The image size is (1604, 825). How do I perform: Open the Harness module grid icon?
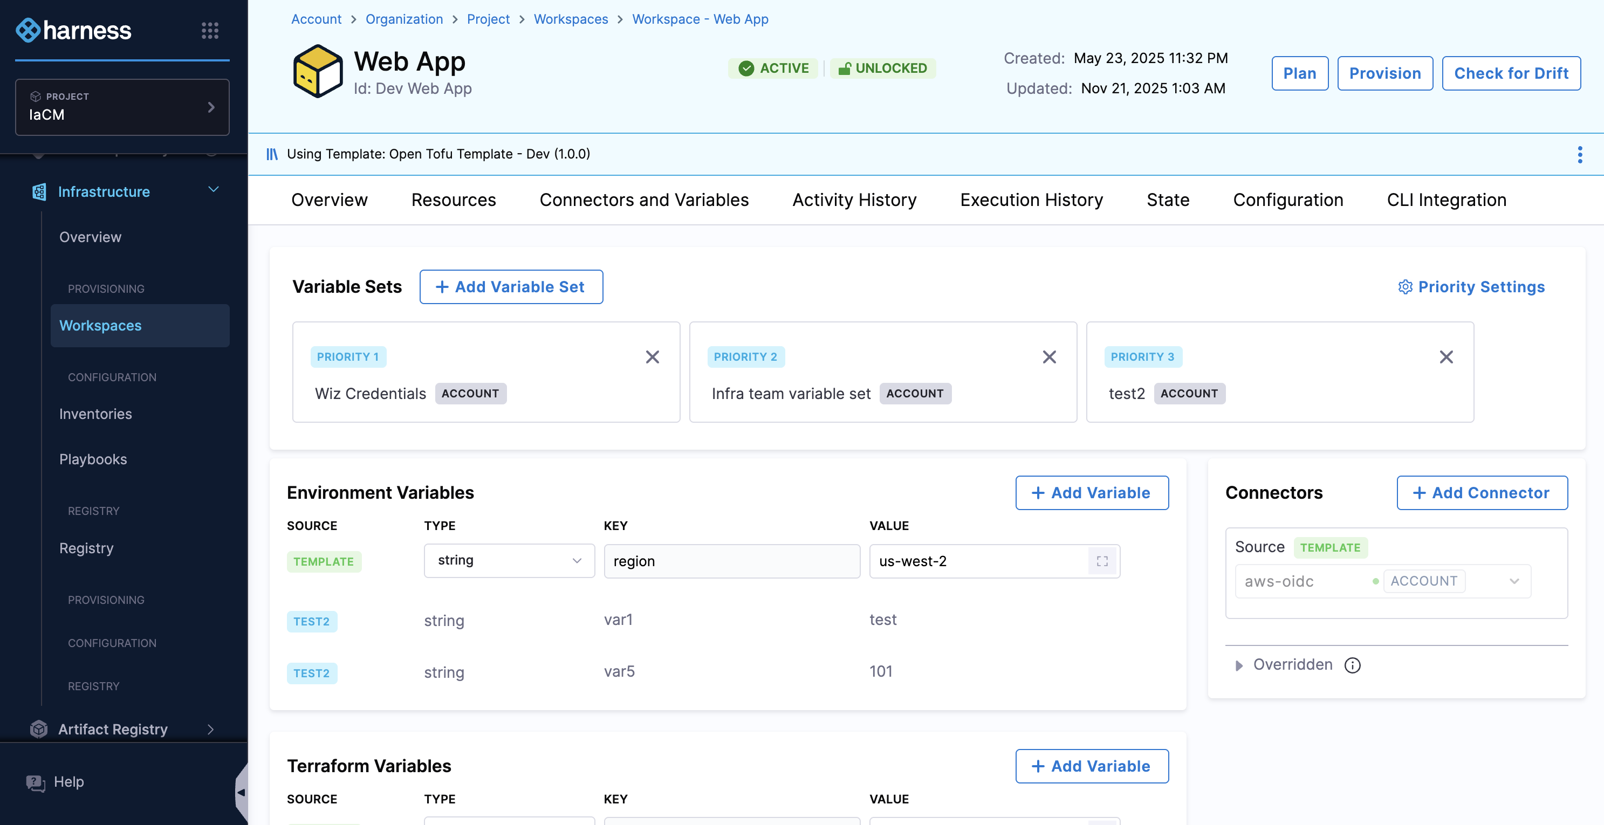[210, 31]
